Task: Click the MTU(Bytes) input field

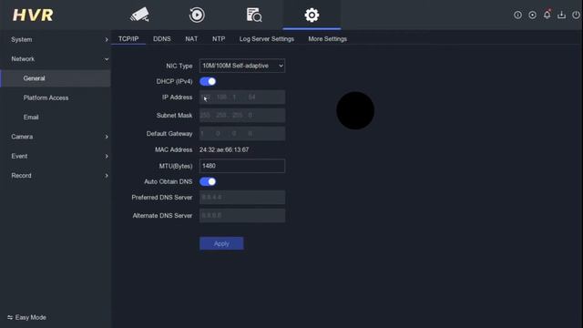Action: (x=242, y=166)
